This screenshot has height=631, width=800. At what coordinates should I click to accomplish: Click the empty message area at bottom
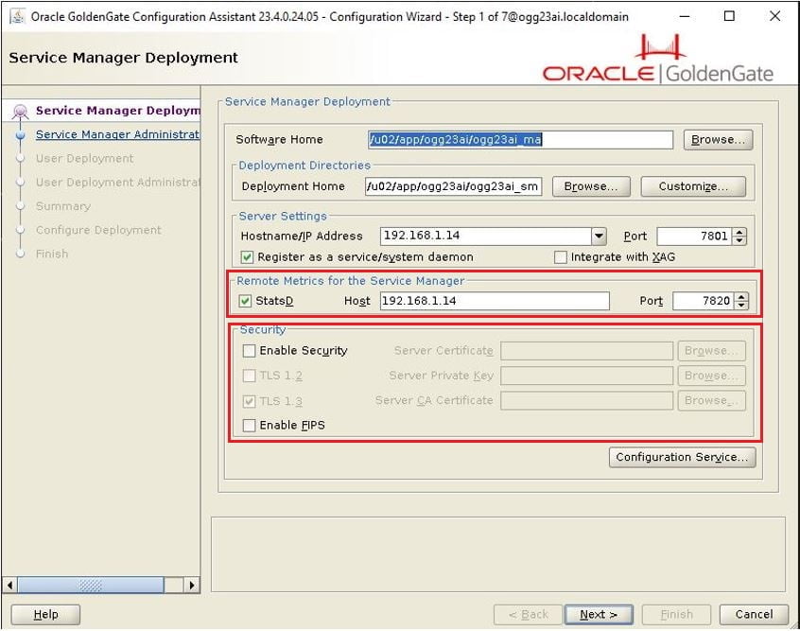tap(498, 554)
